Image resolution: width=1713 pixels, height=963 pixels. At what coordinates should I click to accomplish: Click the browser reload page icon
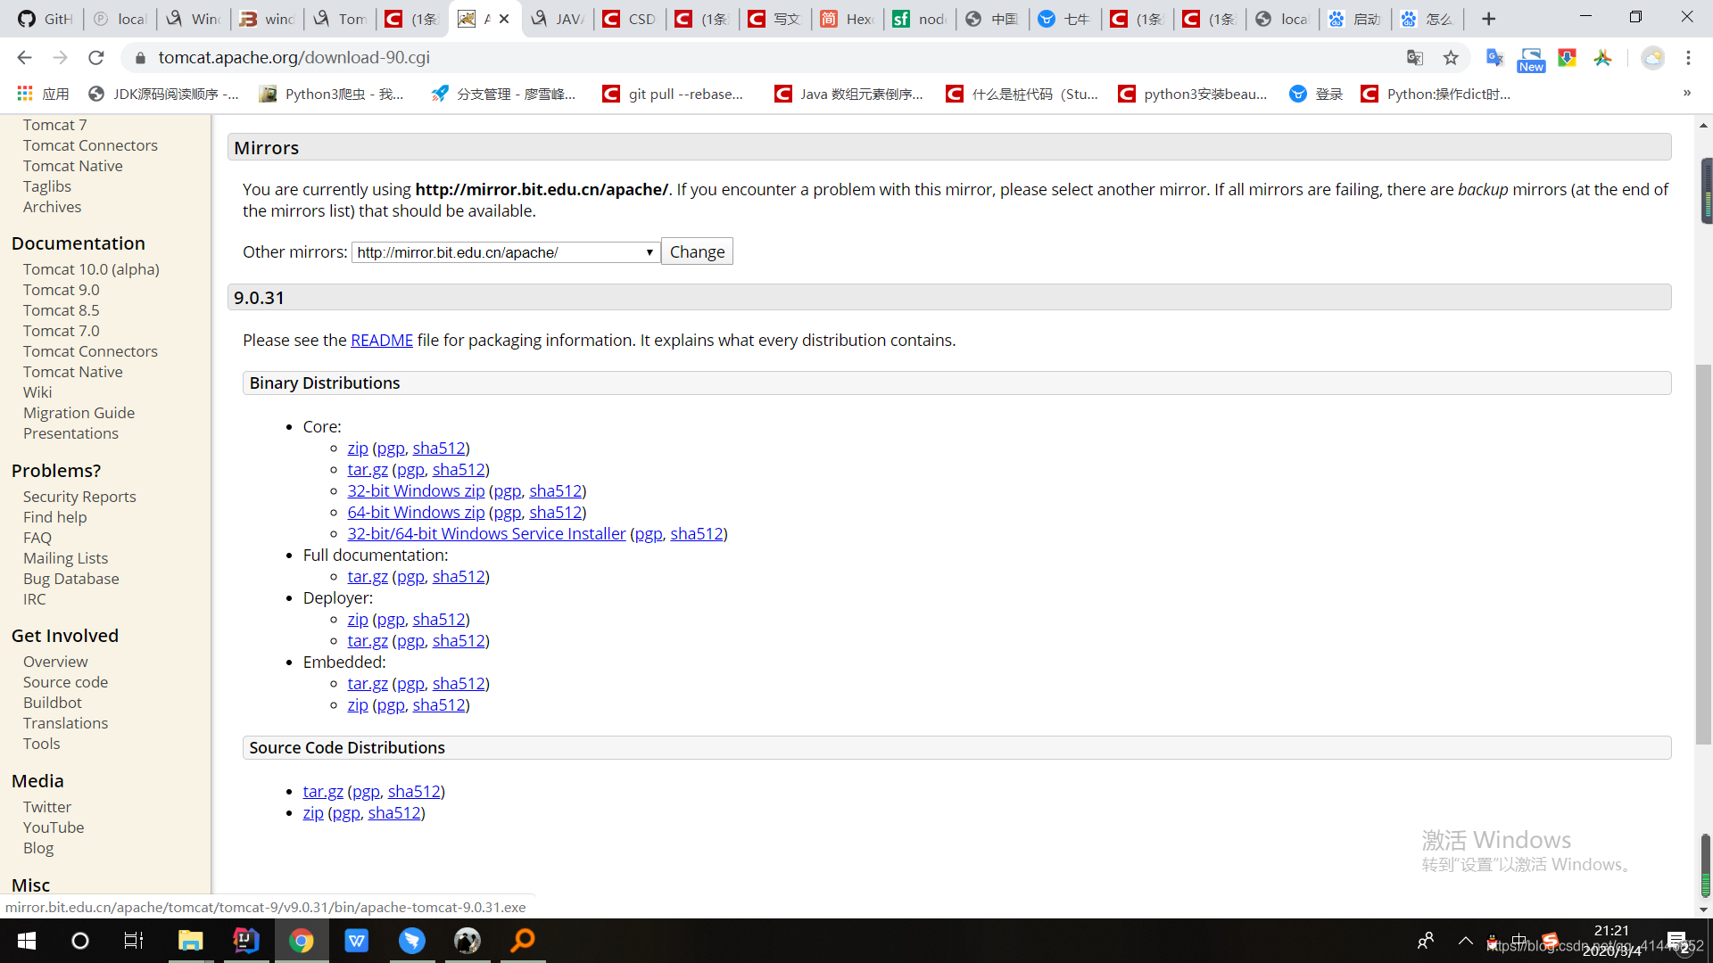(96, 58)
